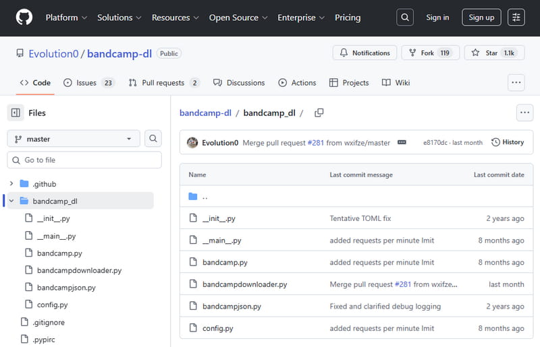Open appearance settings icon beside Sign up
The image size is (540, 347).
[x=516, y=18]
